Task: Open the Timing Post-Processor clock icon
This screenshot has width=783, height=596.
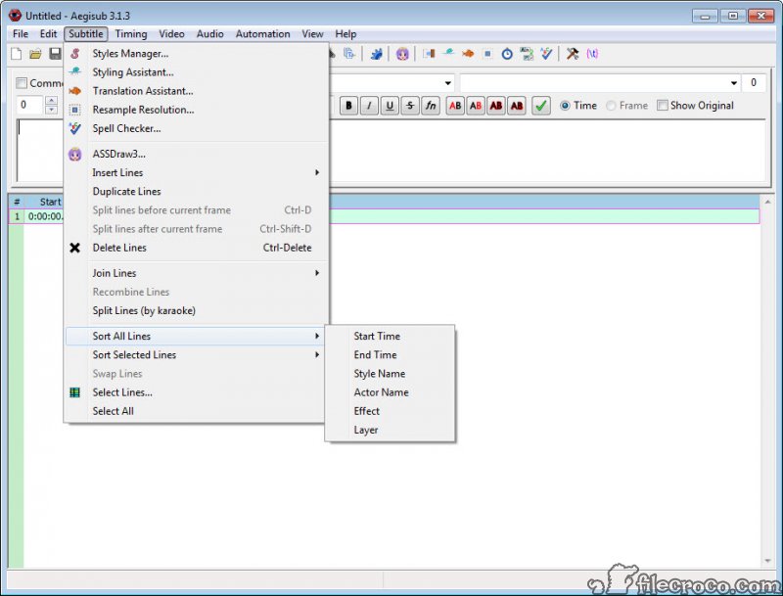Action: point(507,54)
